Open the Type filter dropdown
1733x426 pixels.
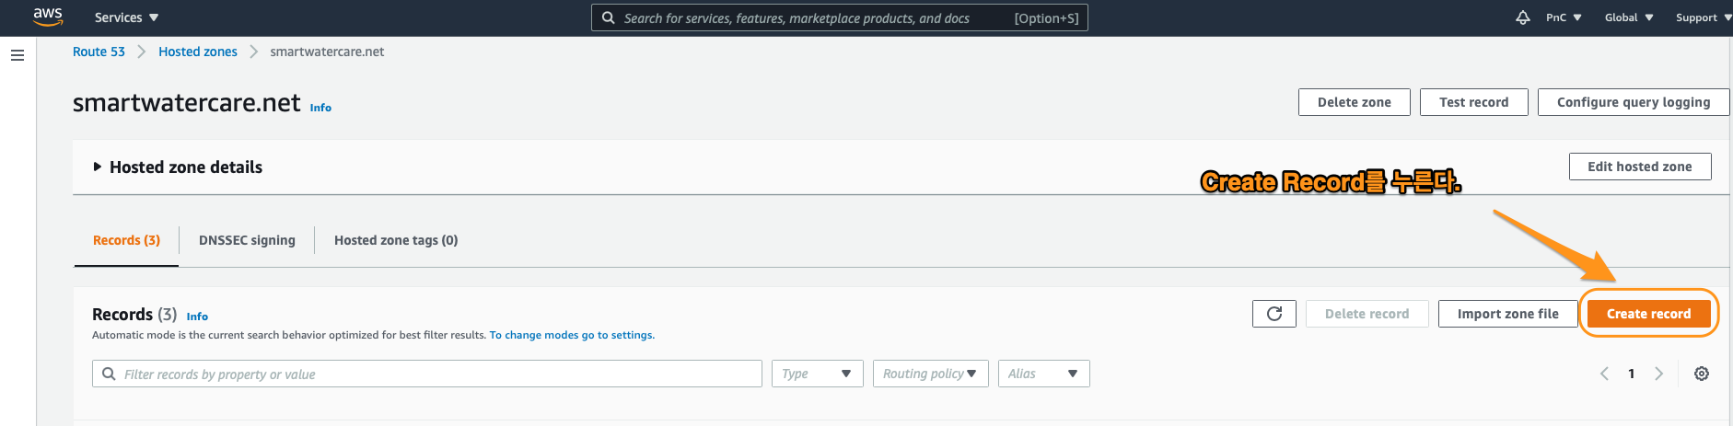point(817,374)
